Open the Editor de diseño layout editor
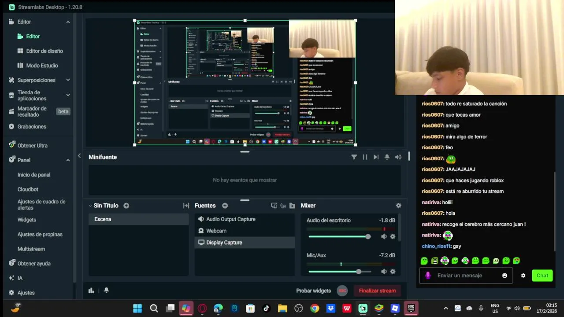The image size is (564, 317). click(40, 51)
